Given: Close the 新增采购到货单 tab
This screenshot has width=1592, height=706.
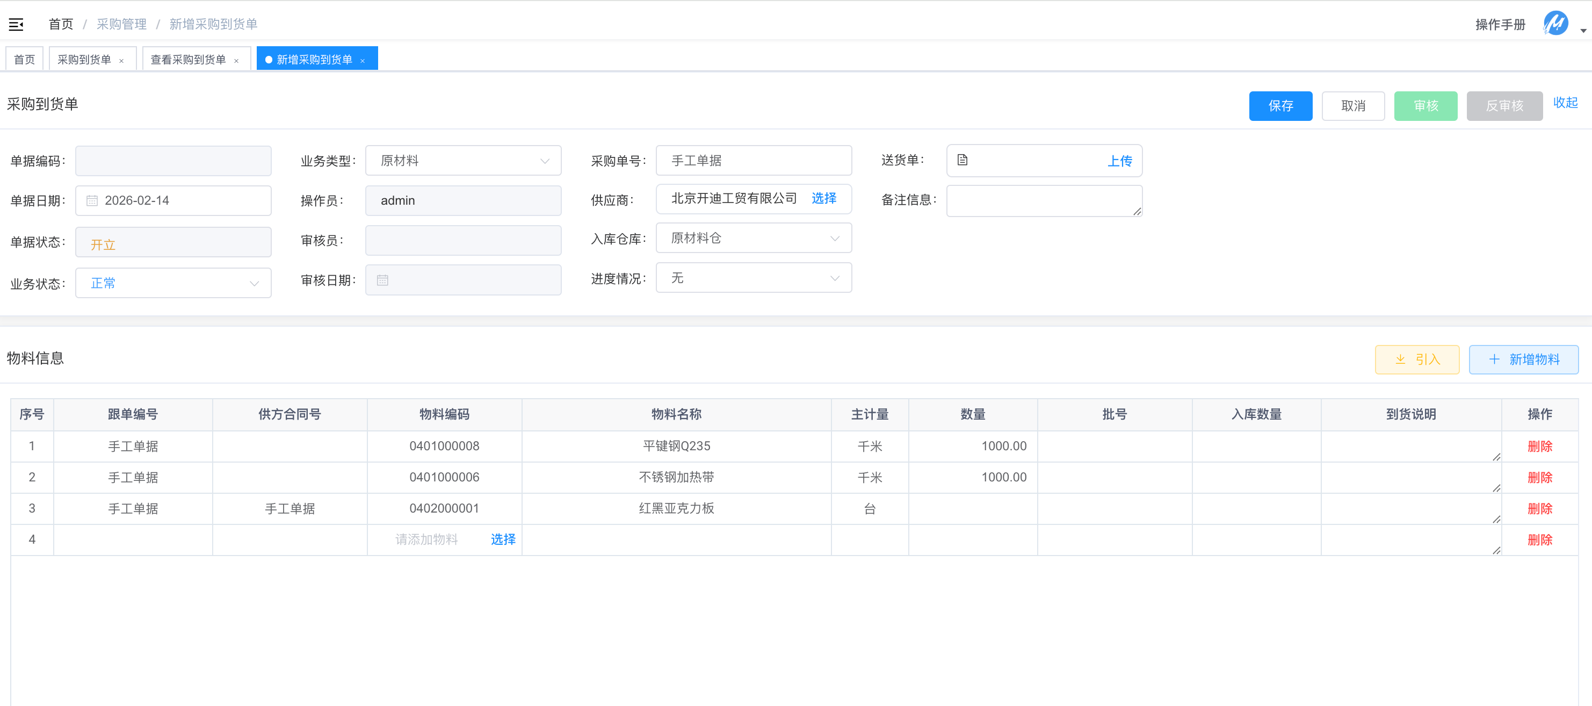Looking at the screenshot, I should click(x=363, y=61).
